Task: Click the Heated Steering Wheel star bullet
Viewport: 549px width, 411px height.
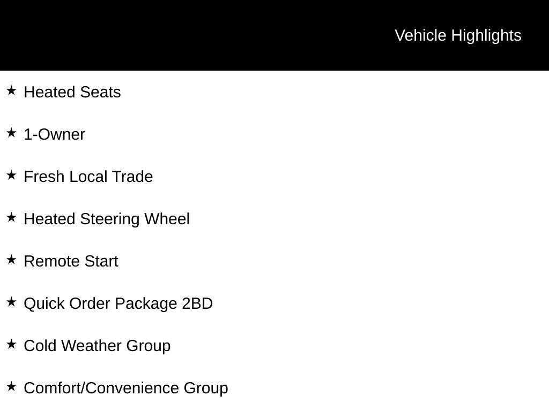Action: (x=11, y=218)
